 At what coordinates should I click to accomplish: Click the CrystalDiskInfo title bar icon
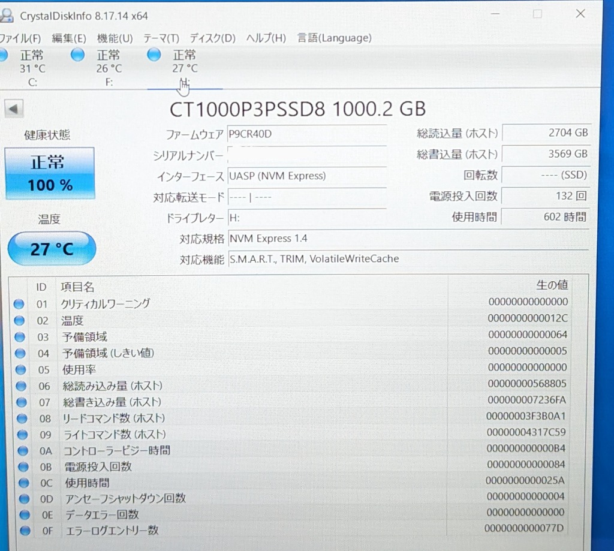(x=7, y=15)
